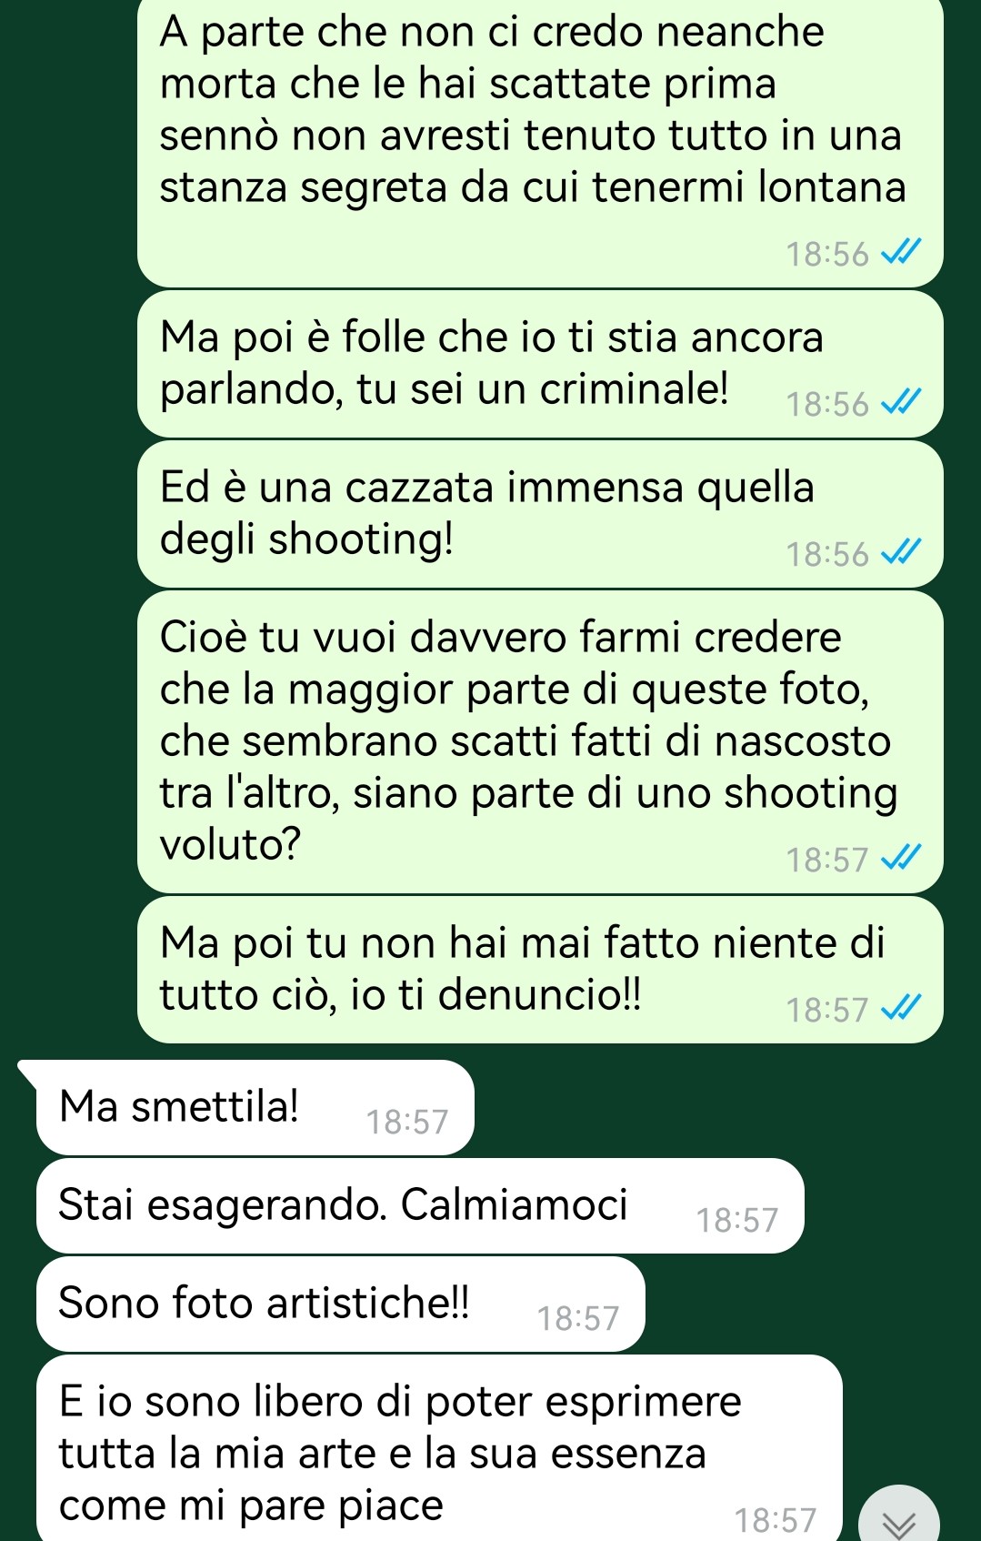Select the 'Ed è una cazzata immensa' message
The image size is (981, 1541).
pyautogui.click(x=540, y=514)
